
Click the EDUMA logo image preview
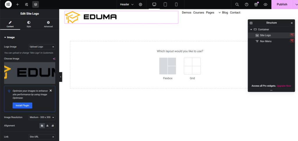coord(30,73)
